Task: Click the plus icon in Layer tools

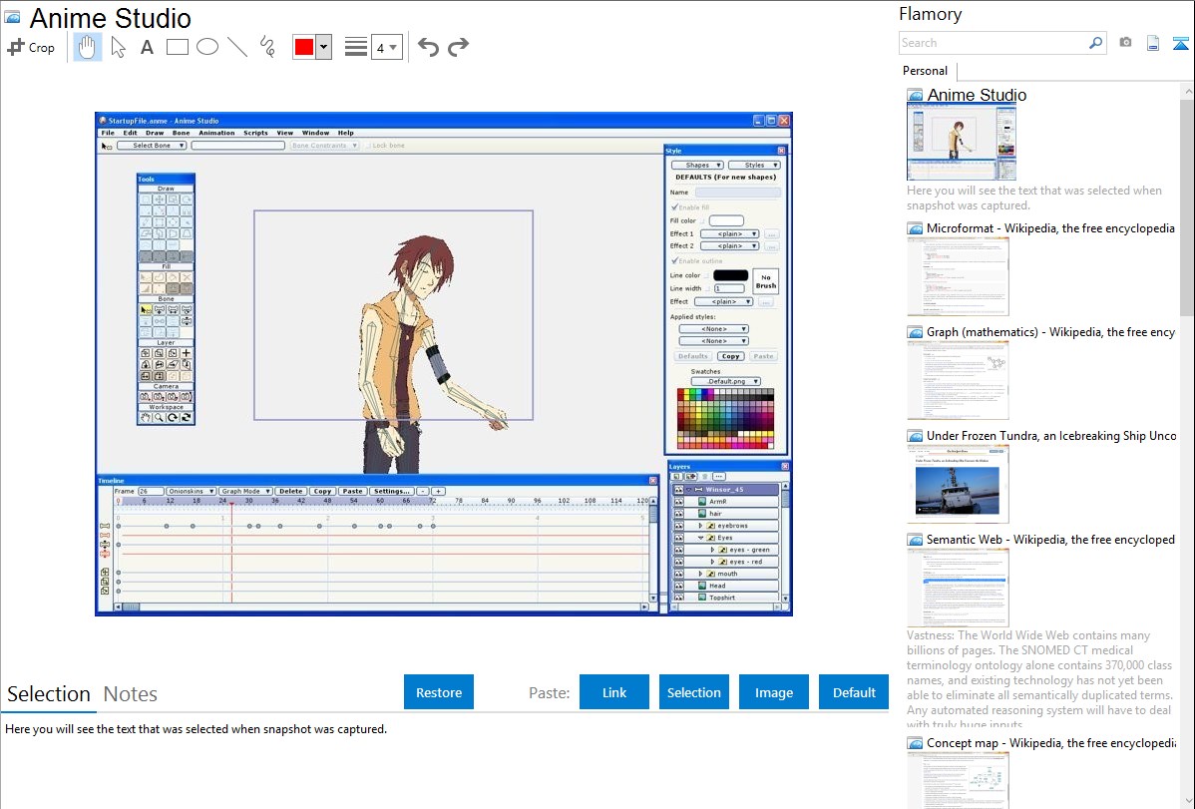Action: [186, 353]
